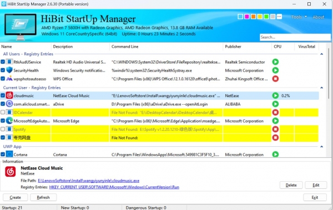Open the cloudmusic.exe file path link
333x210 pixels.
(x=89, y=181)
